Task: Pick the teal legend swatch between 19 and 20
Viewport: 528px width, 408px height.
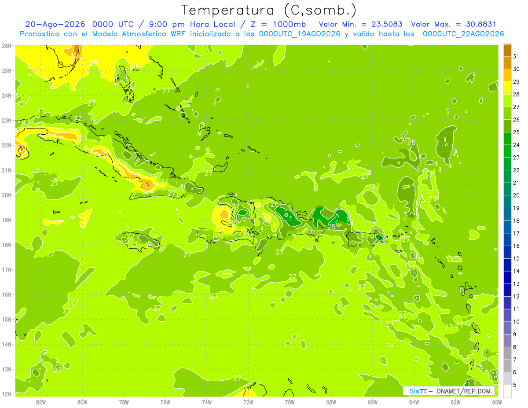Action: coord(507,201)
